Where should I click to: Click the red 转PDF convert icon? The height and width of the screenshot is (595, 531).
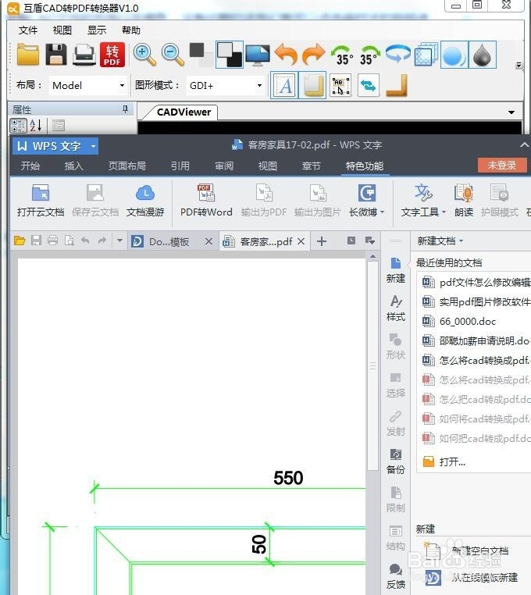pyautogui.click(x=112, y=55)
